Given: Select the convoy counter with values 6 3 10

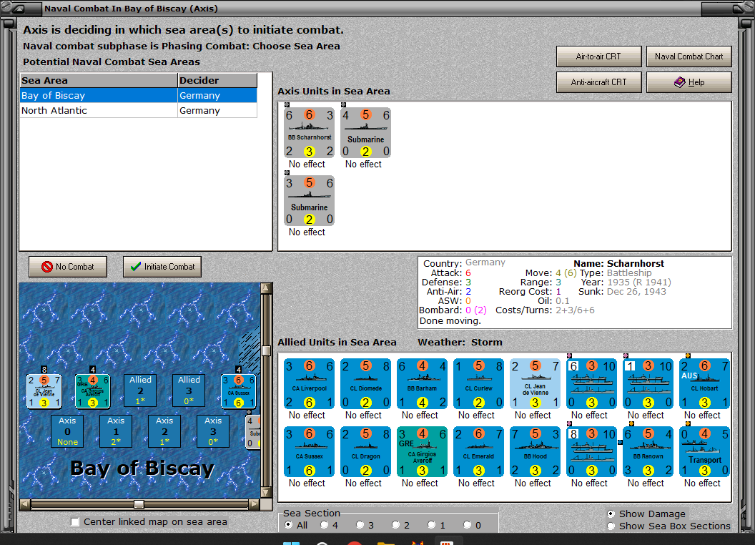Looking at the screenshot, I should point(591,384).
